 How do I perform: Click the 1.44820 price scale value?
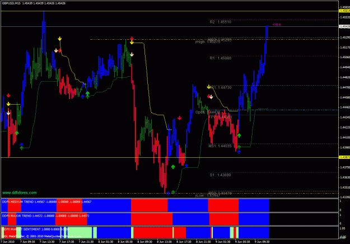pos(344,77)
